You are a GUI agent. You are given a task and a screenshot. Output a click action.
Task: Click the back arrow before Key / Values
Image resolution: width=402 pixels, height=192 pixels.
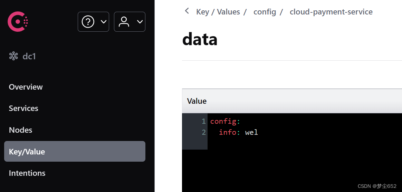(187, 11)
